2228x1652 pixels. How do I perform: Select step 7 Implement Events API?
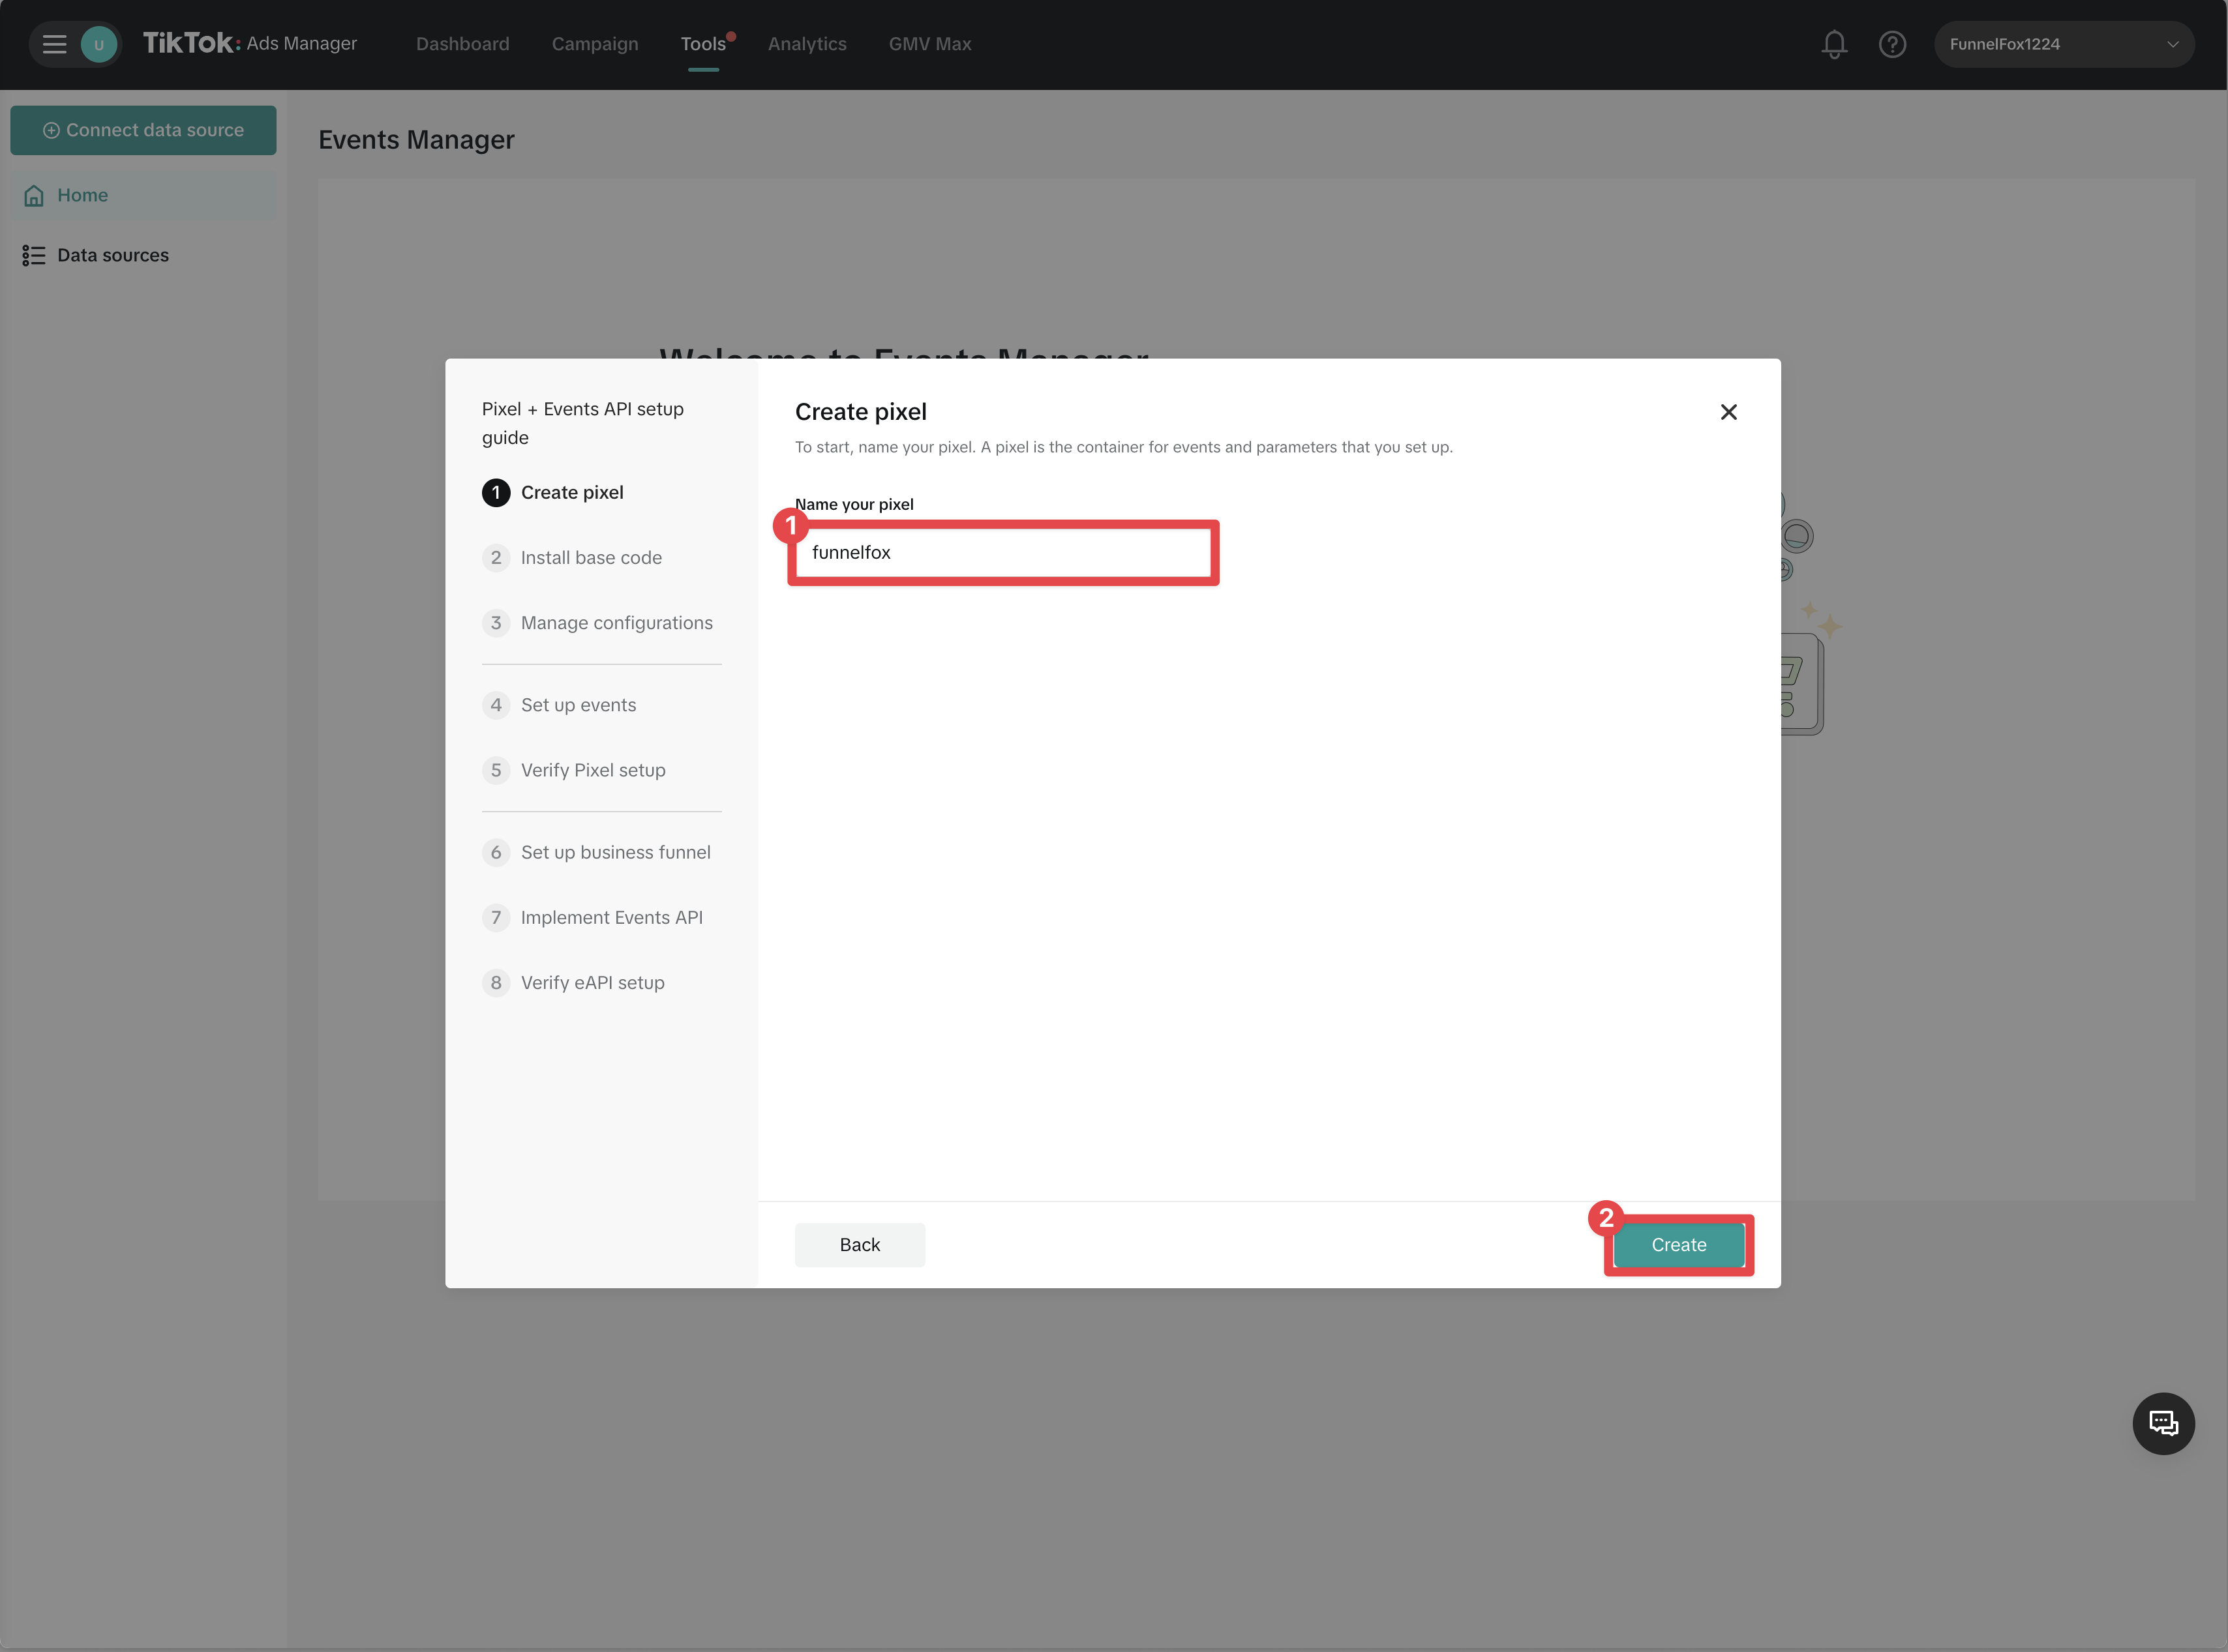click(610, 918)
